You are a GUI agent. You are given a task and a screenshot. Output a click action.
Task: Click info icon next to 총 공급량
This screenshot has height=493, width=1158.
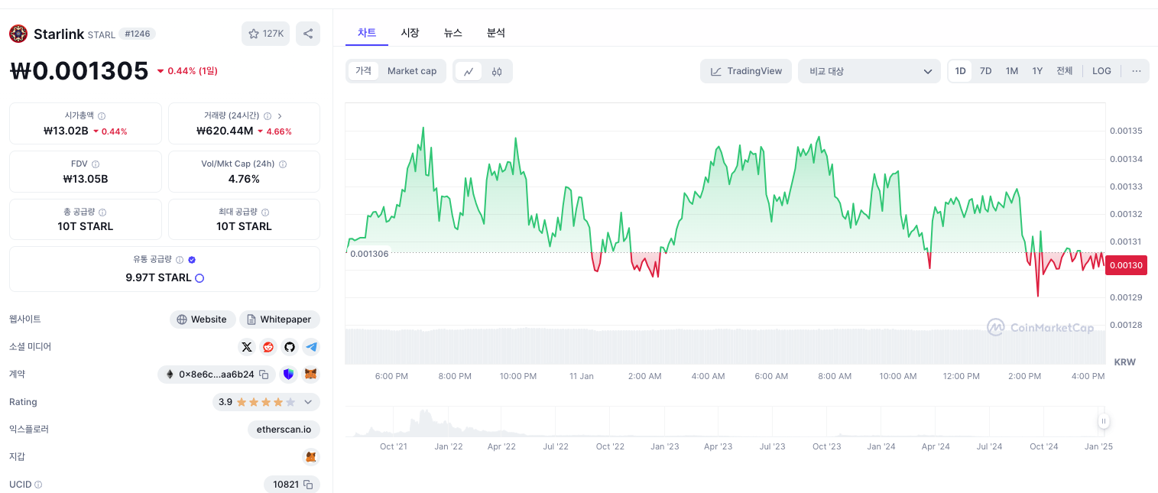(102, 212)
